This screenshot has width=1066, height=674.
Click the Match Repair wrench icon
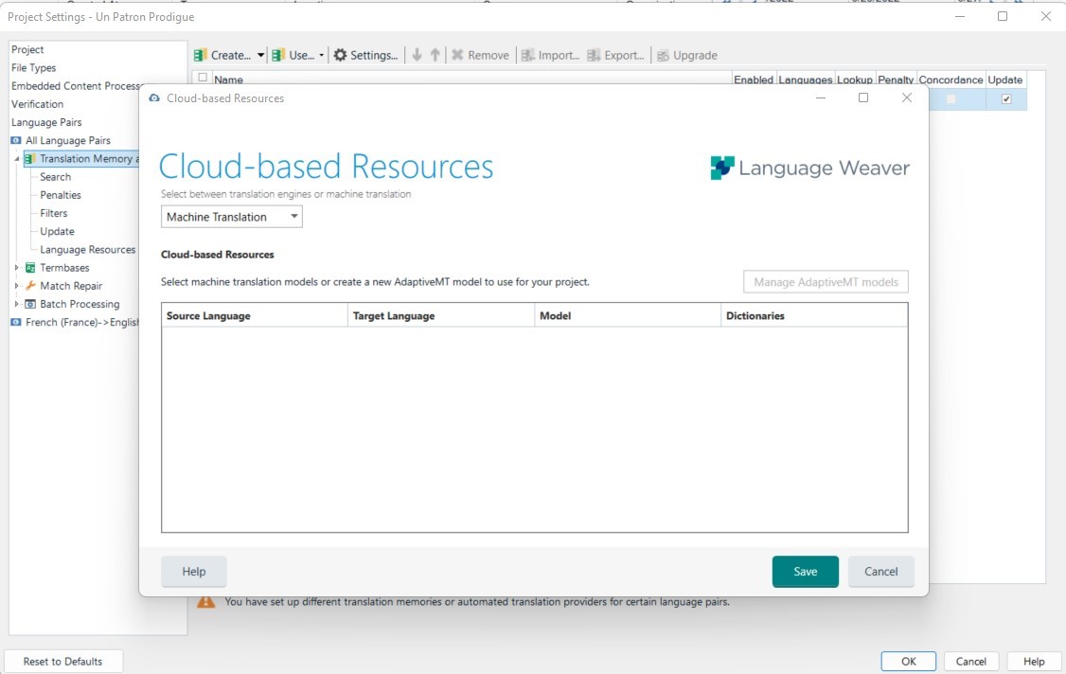pos(30,286)
